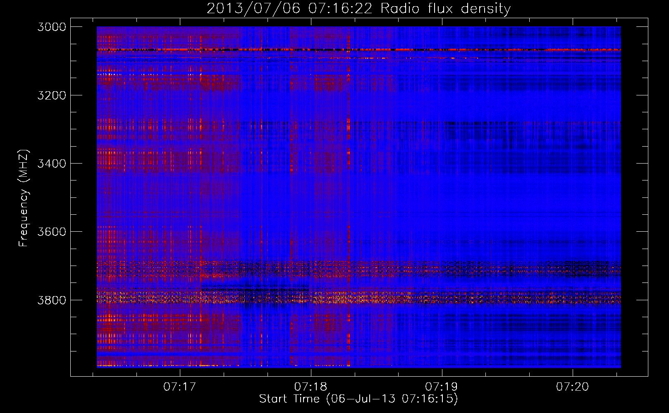The height and width of the screenshot is (413, 669).
Task: Click the 07:18 time tick label
Action: tap(311, 387)
